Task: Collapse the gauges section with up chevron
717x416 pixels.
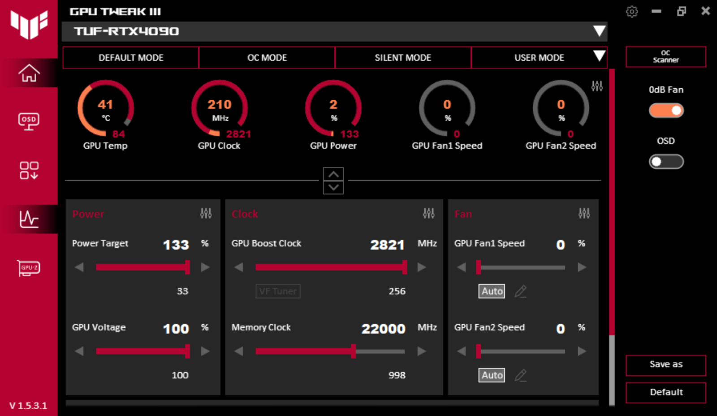Action: point(333,174)
